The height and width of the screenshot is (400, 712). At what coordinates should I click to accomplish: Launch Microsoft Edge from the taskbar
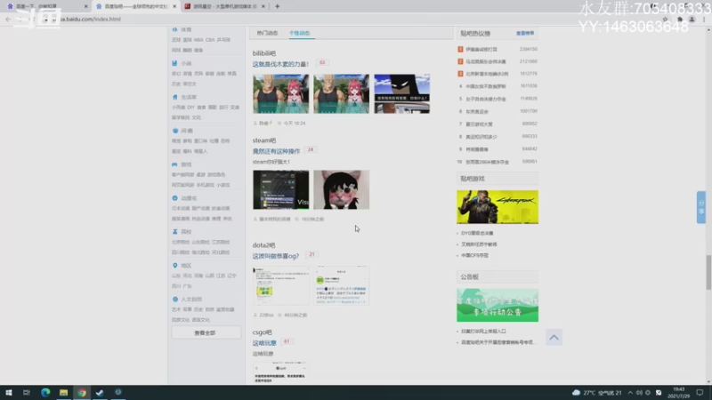click(45, 393)
